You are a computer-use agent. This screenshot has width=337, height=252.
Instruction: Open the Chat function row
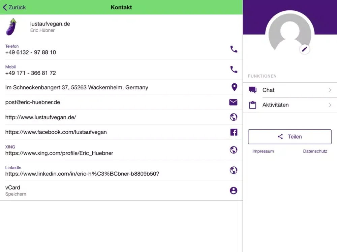coord(290,90)
